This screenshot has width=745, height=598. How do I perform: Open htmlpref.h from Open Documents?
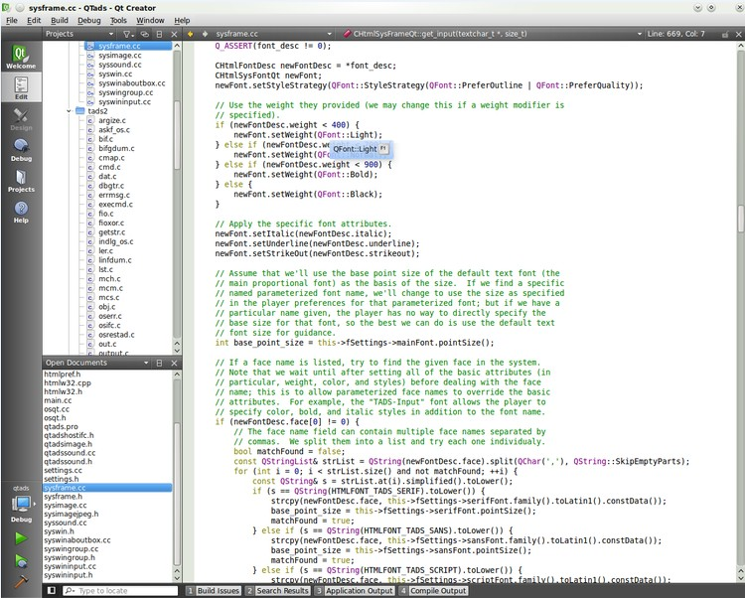(x=63, y=374)
